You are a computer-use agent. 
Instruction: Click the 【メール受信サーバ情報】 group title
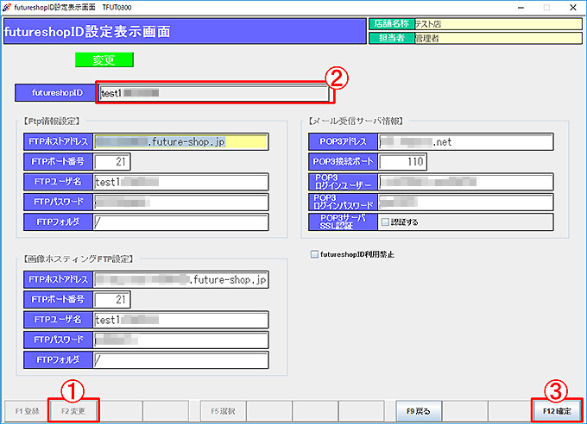click(x=357, y=122)
